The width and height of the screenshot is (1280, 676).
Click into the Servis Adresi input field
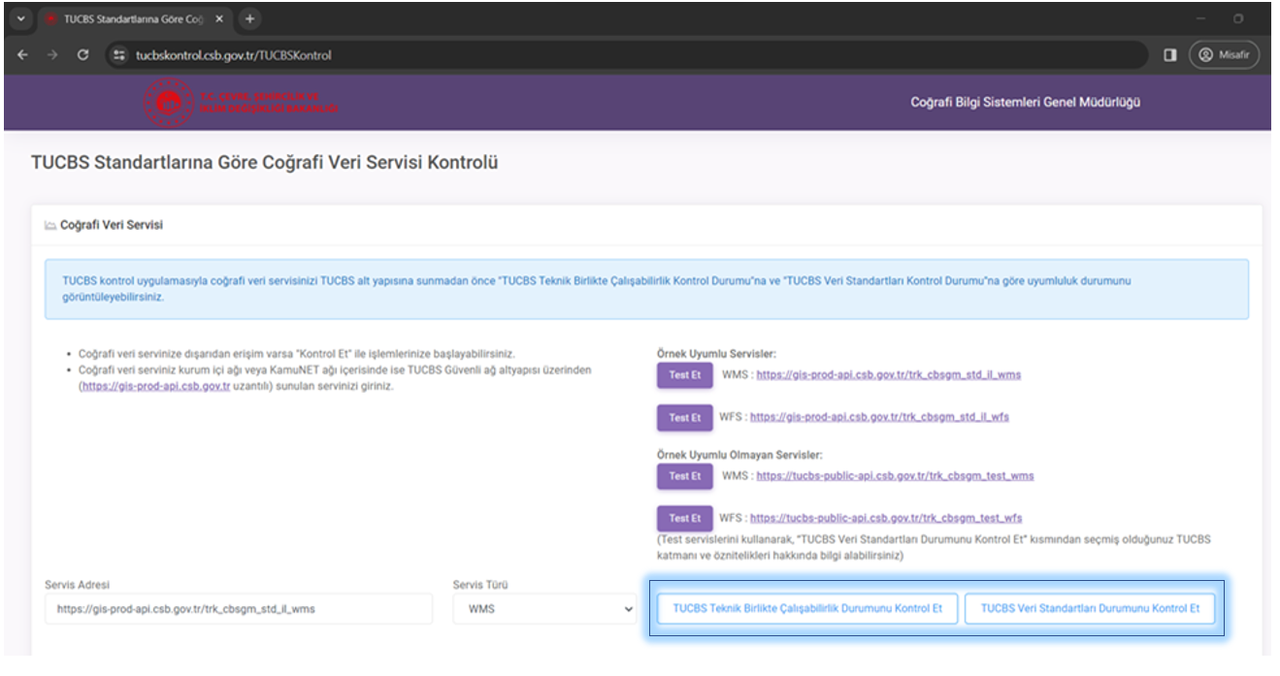pos(239,609)
